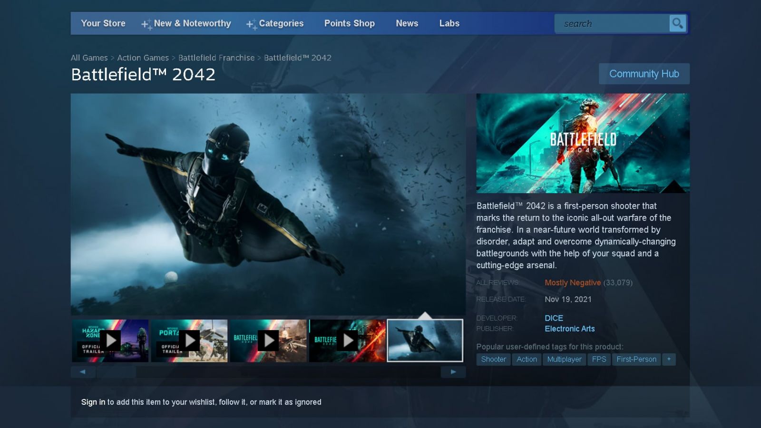Expand the Categories dropdown menu
The image size is (761, 428).
[281, 23]
